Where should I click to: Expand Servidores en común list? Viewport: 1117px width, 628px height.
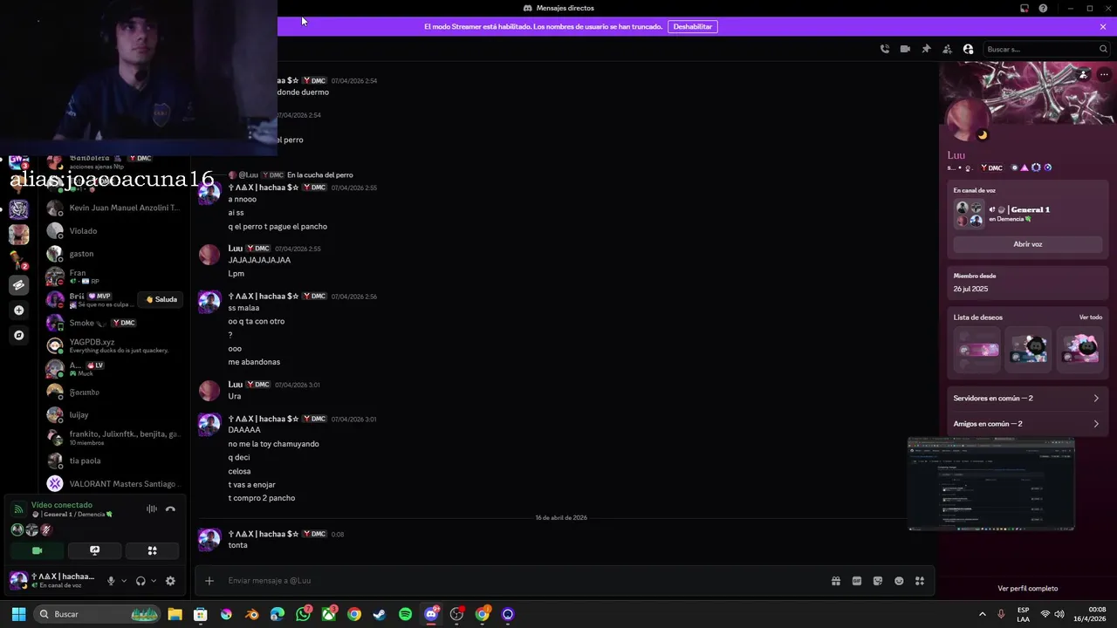[x=1027, y=398]
